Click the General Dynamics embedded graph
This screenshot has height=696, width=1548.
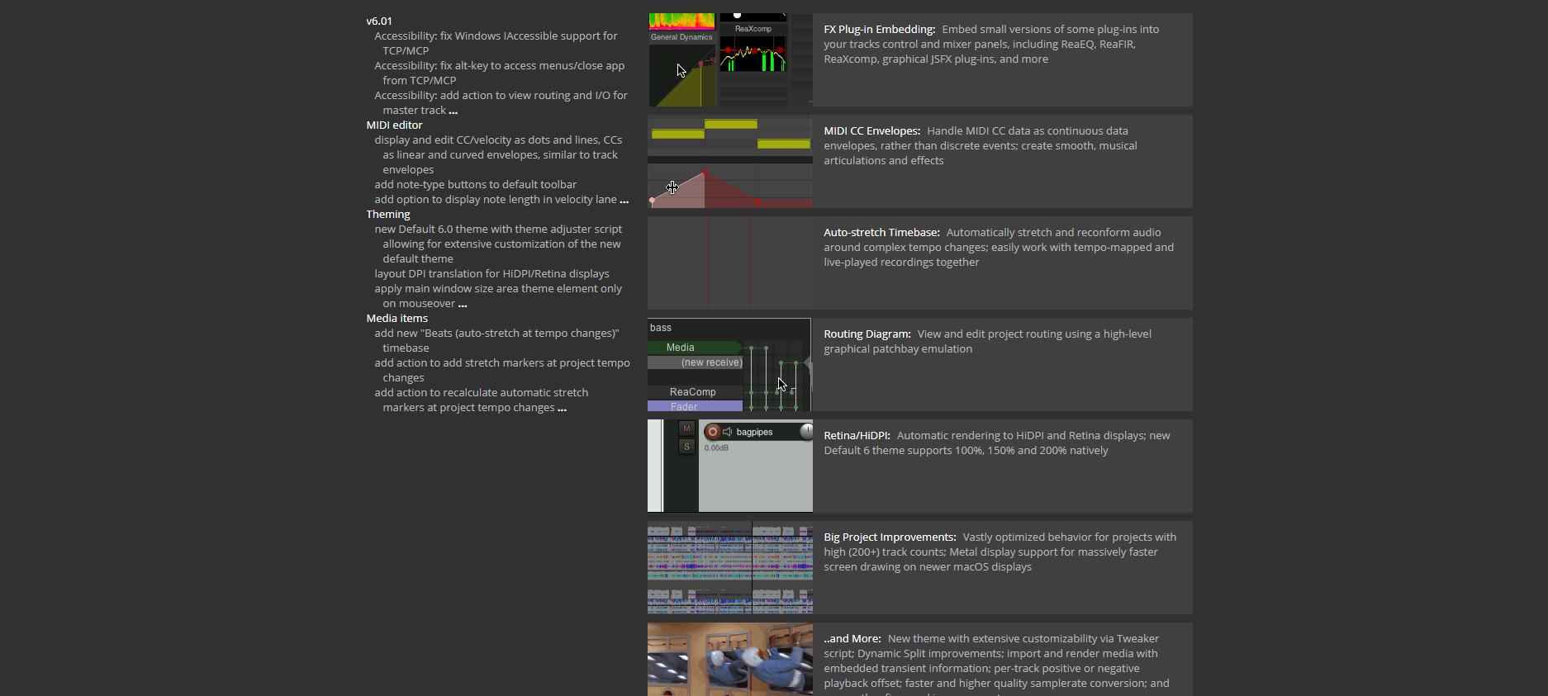[x=681, y=74]
